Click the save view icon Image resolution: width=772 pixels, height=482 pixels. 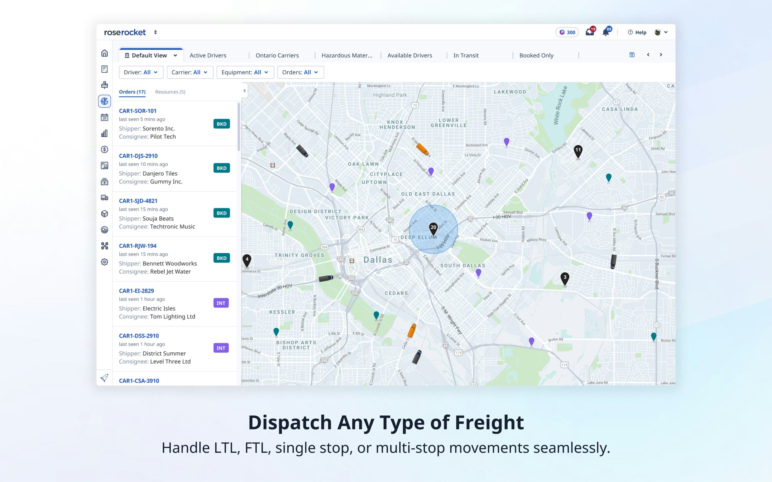[x=632, y=55]
